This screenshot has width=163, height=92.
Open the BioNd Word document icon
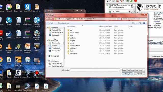click(x=18, y=21)
